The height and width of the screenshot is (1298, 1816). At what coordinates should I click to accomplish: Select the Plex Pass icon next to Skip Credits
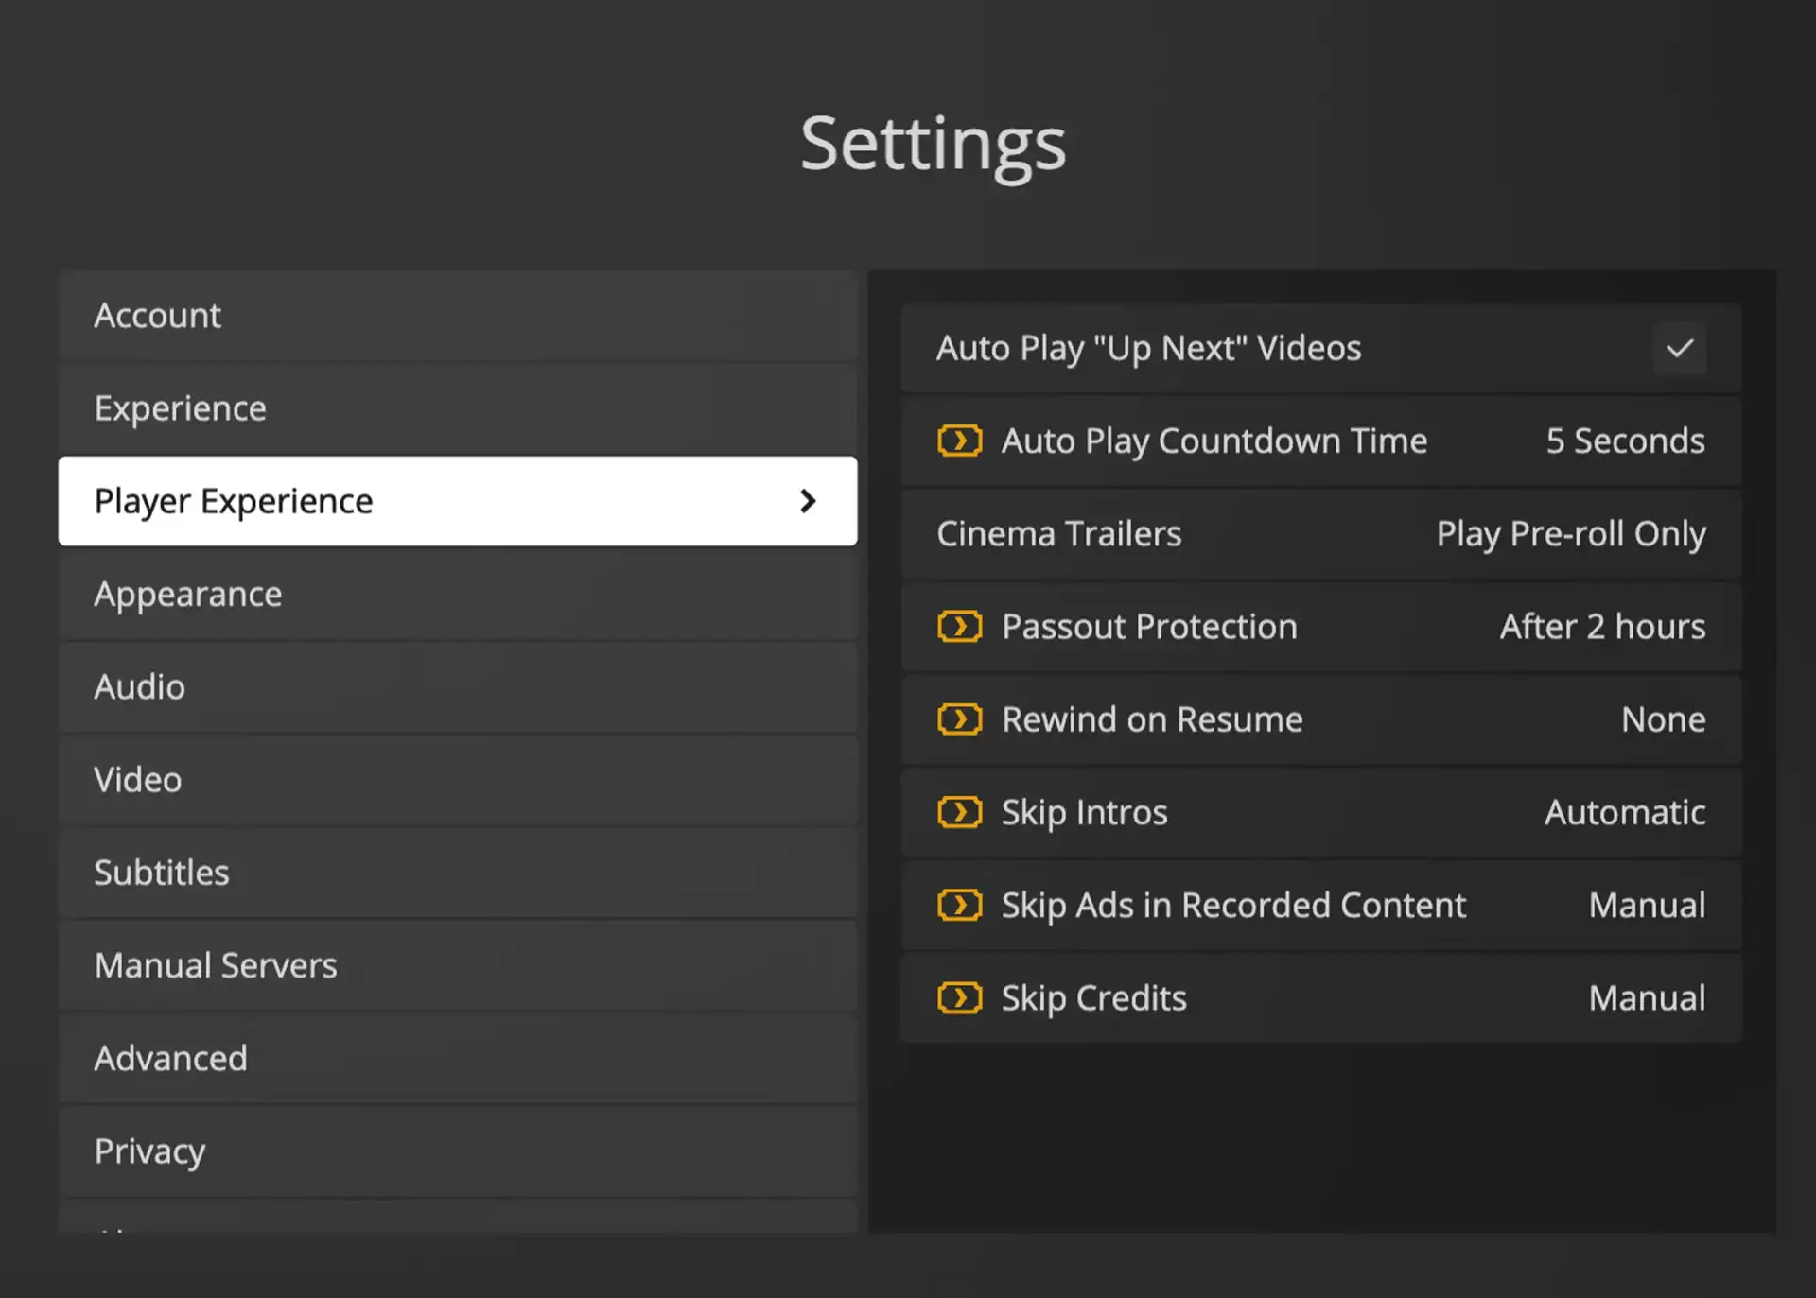pyautogui.click(x=960, y=997)
